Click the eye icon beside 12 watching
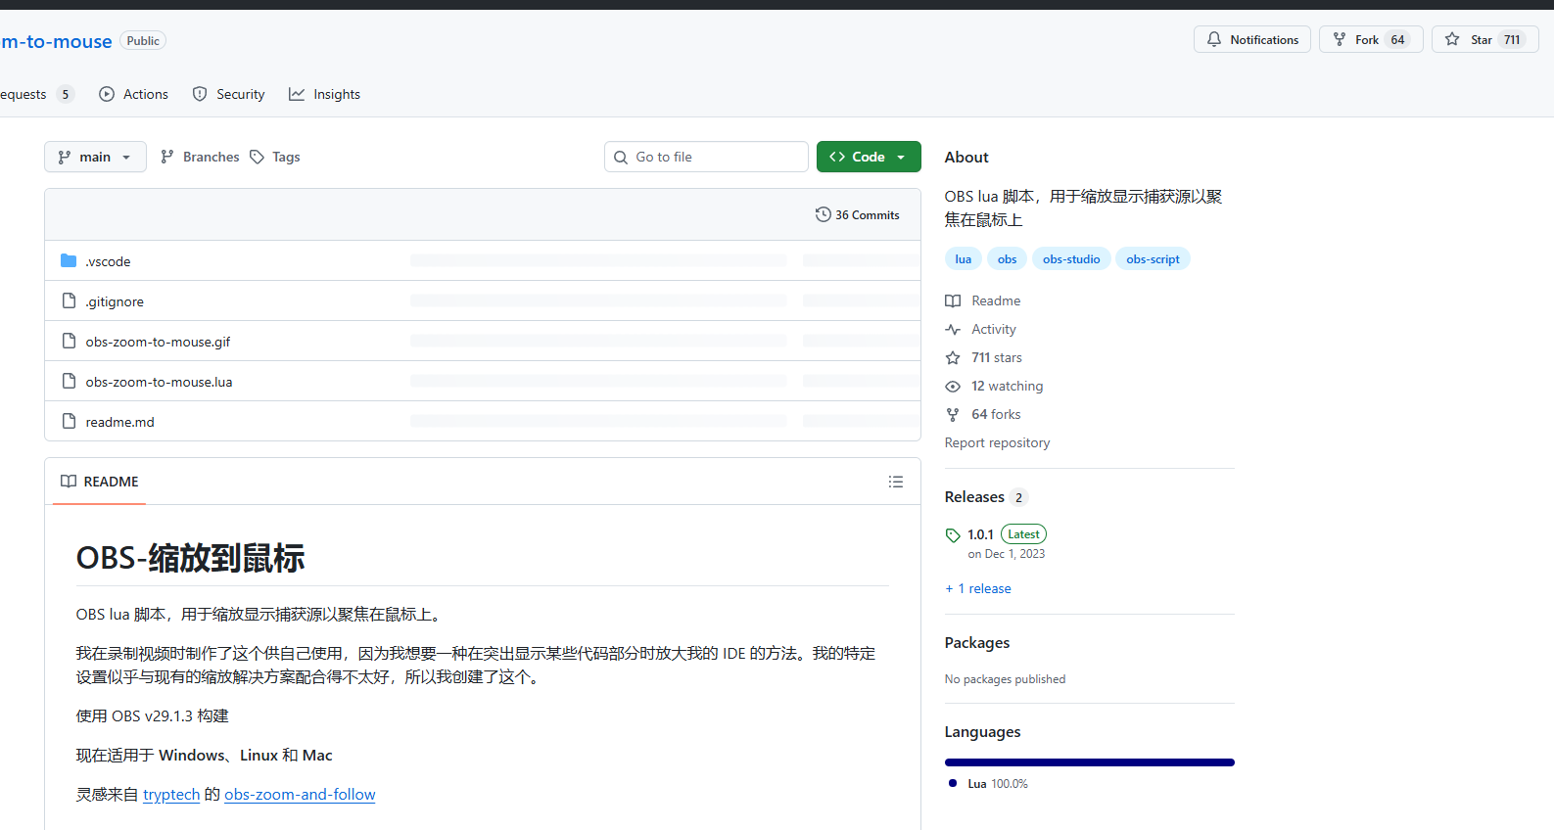Screen dimensions: 1554x830 953,386
